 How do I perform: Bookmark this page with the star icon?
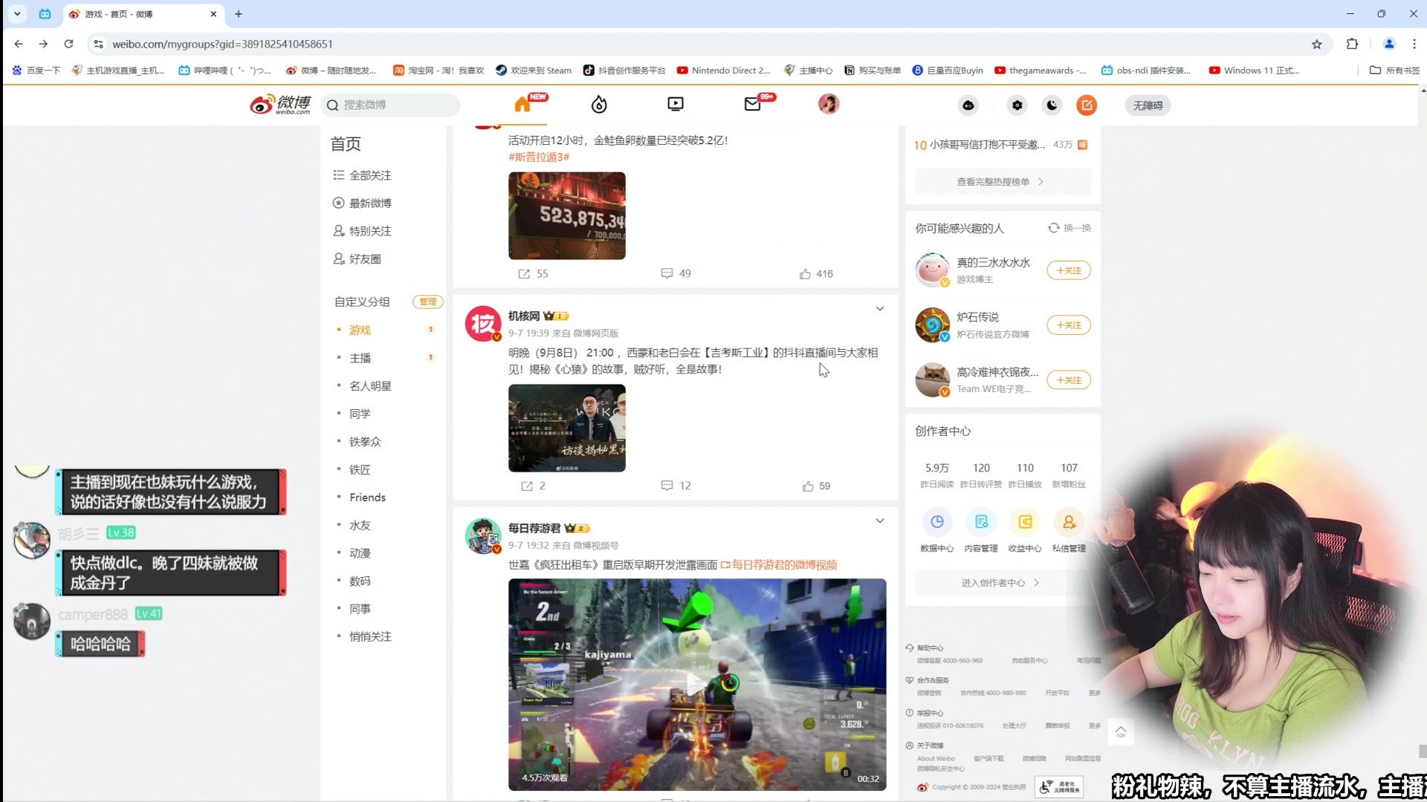tap(1316, 44)
